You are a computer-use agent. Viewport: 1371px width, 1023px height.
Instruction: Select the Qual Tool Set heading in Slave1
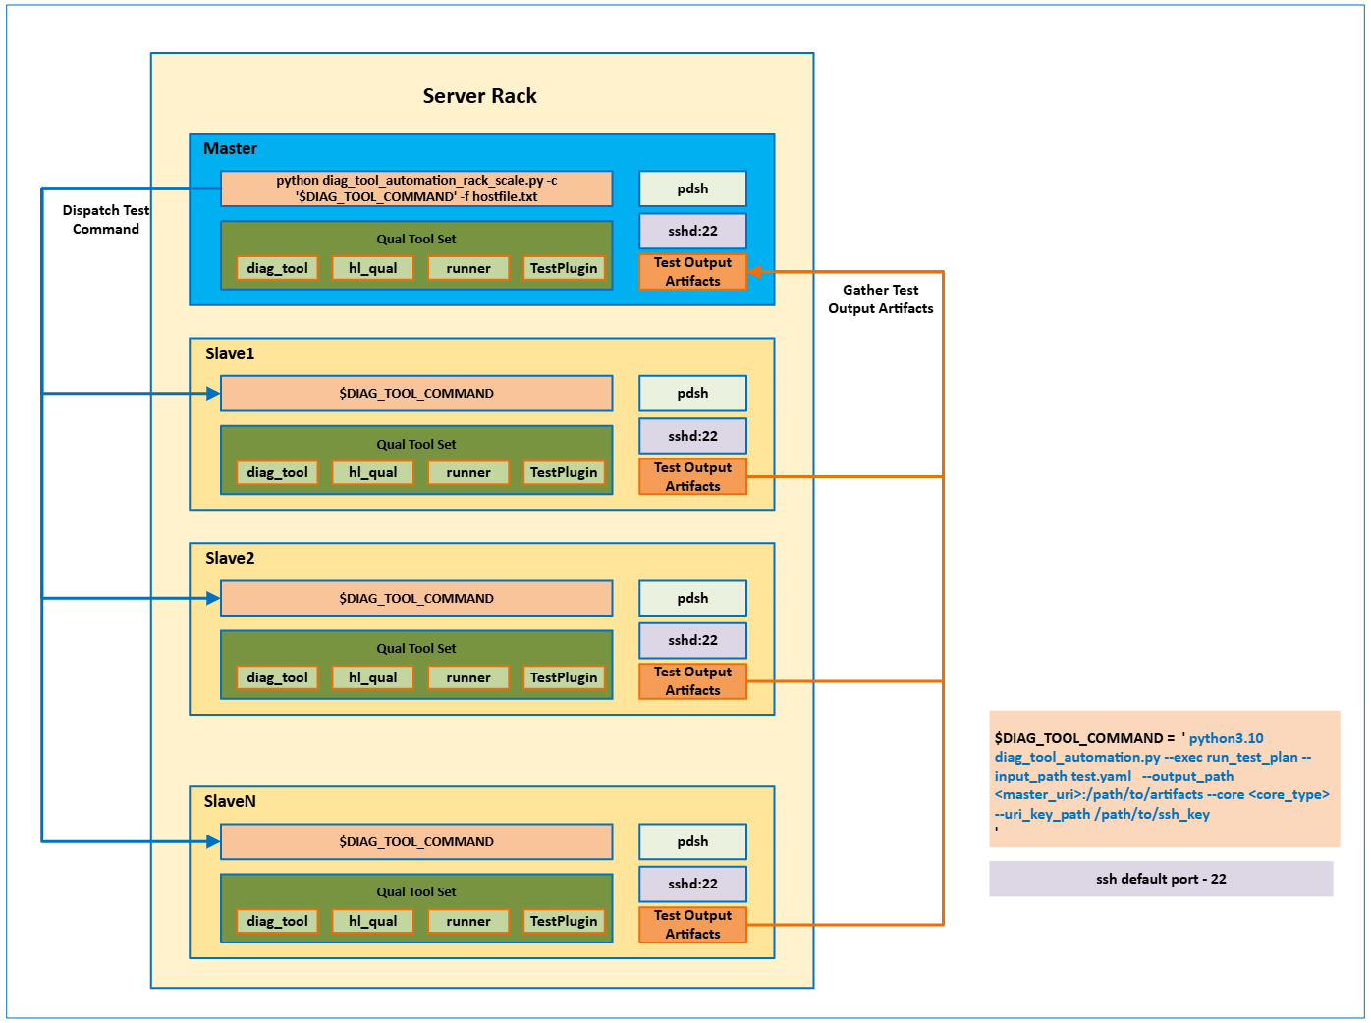(x=415, y=444)
